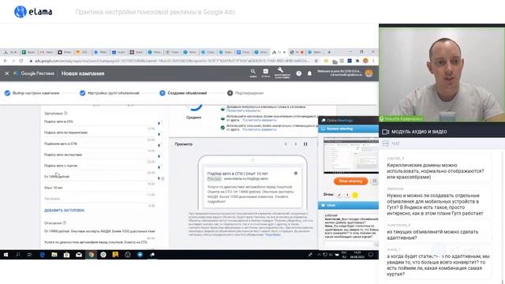Click the browser address bar
This screenshot has height=284, width=505.
click(170, 61)
